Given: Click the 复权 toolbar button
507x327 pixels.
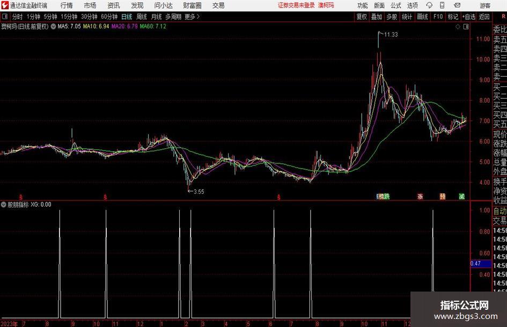Looking at the screenshot, I should (x=362, y=17).
